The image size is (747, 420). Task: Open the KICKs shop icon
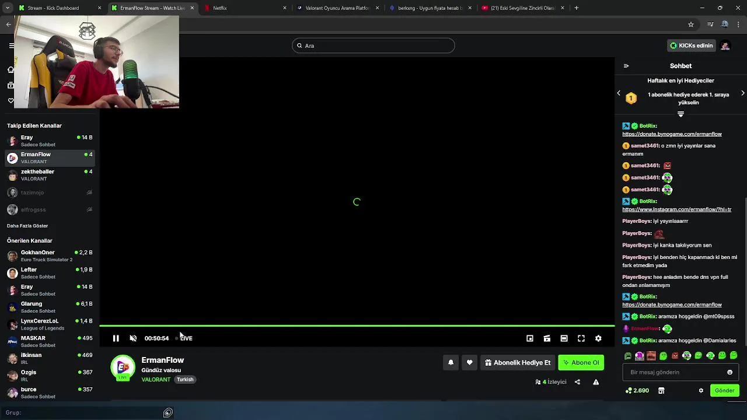click(x=661, y=391)
